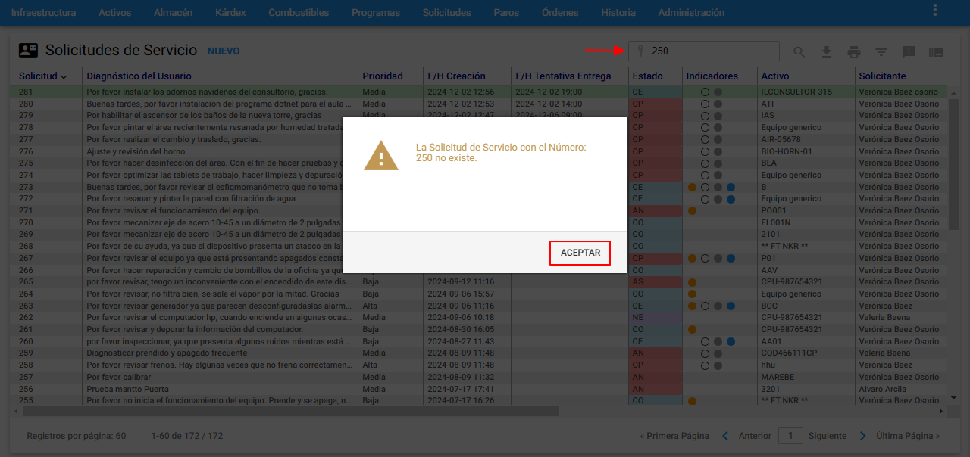This screenshot has width=970, height=457.
Task: Select request number 281 row
Action: (x=479, y=92)
